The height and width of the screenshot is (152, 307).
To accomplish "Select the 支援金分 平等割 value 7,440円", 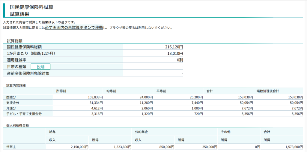I will (197, 103).
